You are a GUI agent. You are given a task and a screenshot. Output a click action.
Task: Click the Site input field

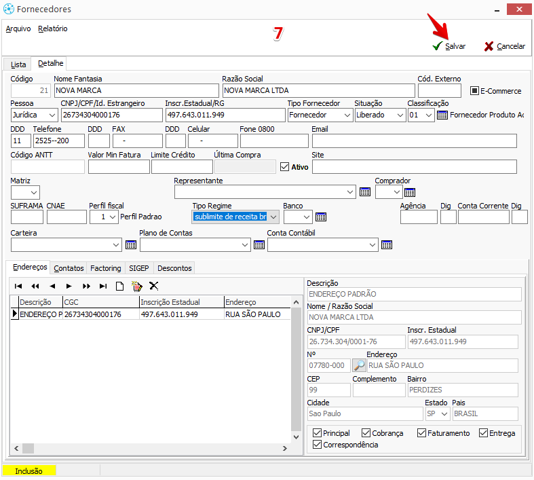click(x=414, y=167)
